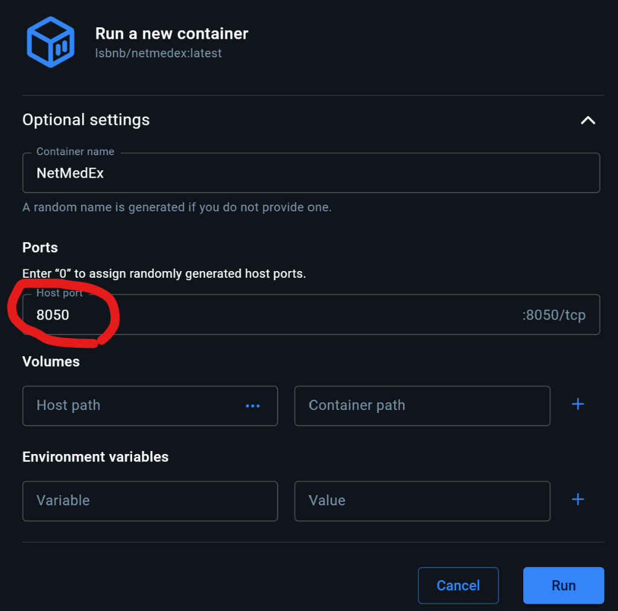Click the Cancel button

coord(458,586)
